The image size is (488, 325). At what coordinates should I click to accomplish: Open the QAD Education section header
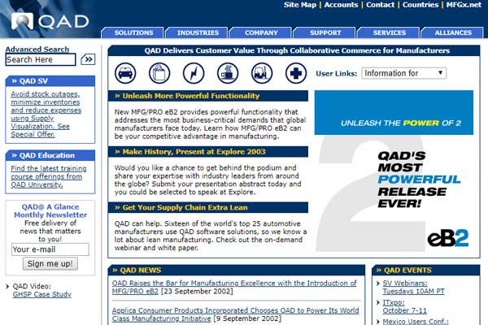pos(50,155)
